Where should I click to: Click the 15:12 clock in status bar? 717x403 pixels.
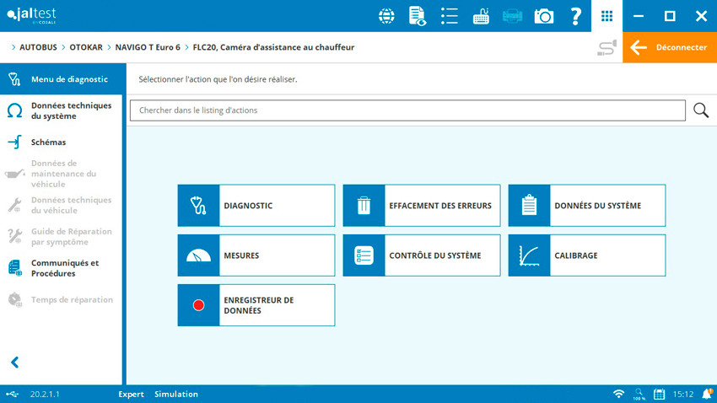point(682,394)
